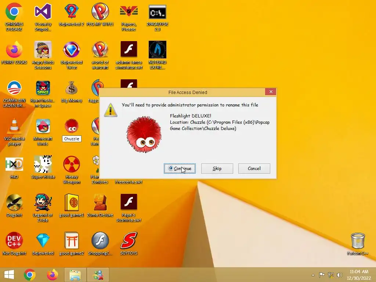The width and height of the screenshot is (376, 282).
Task: Select the Papers, Please desktop icon
Action: 129,11
